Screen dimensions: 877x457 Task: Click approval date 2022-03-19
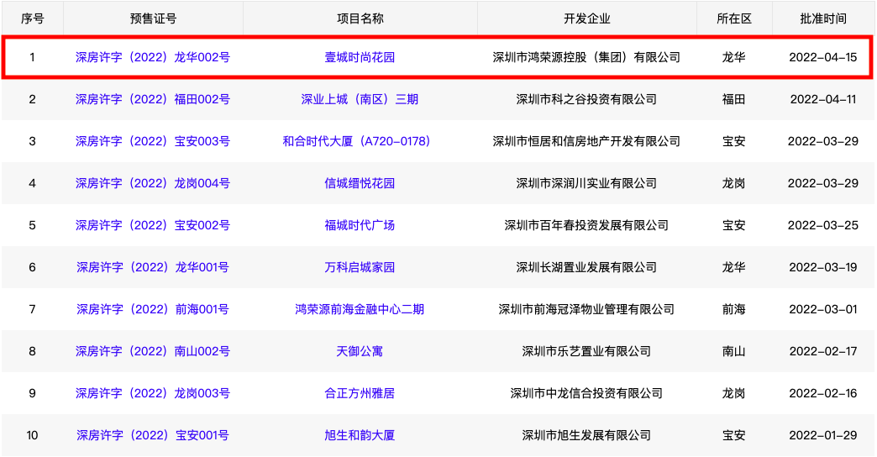[822, 267]
